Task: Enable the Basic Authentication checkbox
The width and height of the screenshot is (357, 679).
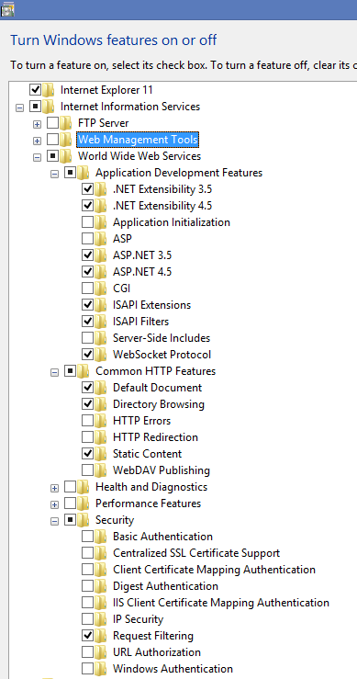Action: (x=87, y=537)
